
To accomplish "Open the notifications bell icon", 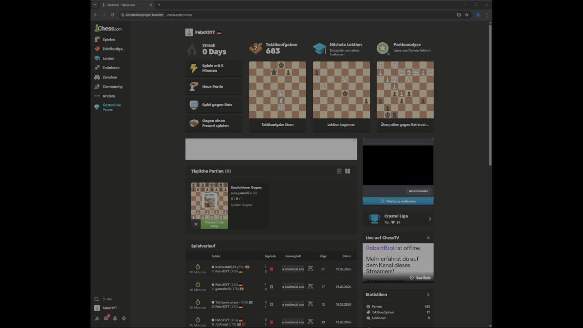I will (x=115, y=318).
